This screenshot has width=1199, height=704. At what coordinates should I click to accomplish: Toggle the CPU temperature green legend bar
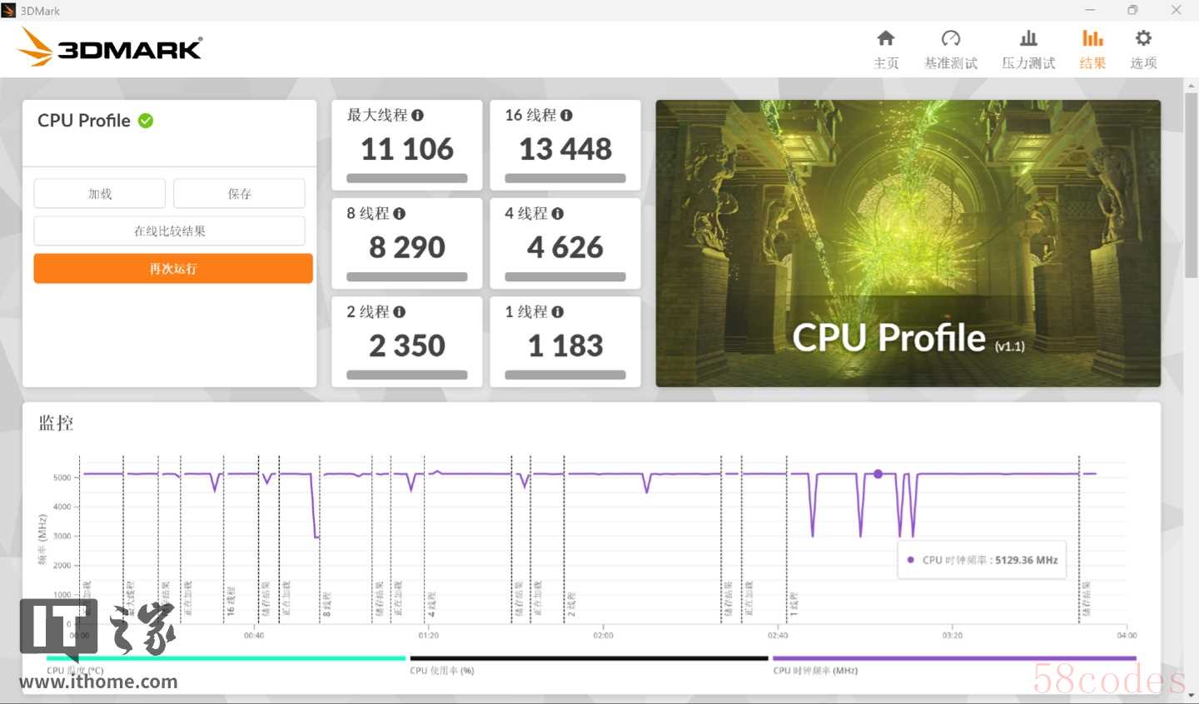tap(226, 658)
